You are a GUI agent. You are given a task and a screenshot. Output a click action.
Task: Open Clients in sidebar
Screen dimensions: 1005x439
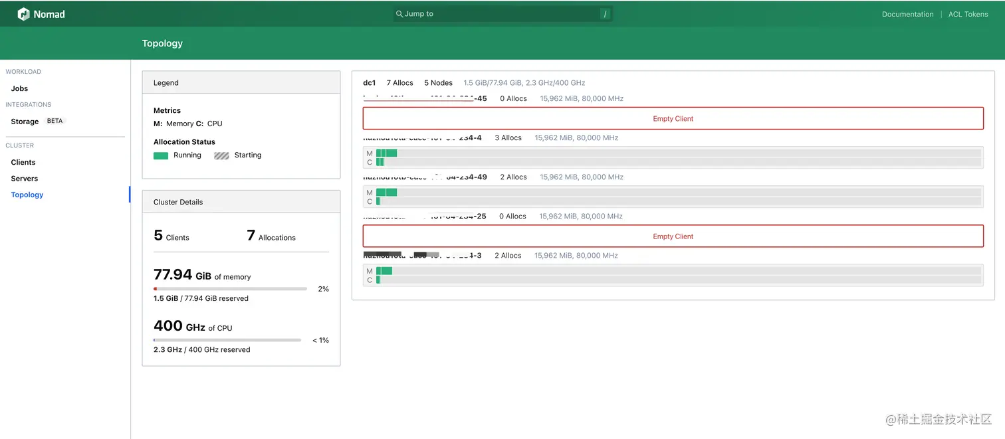pos(23,162)
